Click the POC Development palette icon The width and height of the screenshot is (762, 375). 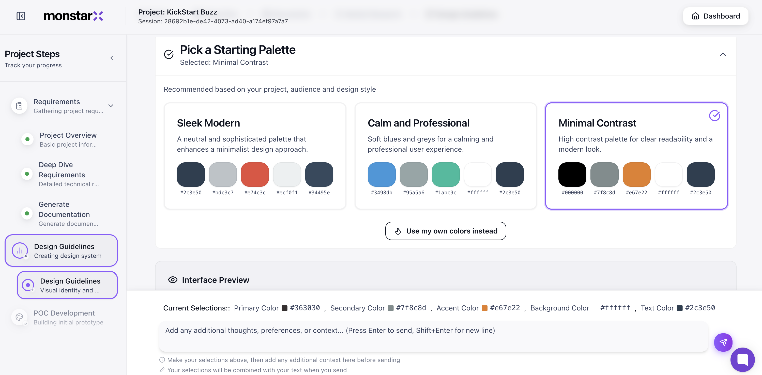point(20,317)
